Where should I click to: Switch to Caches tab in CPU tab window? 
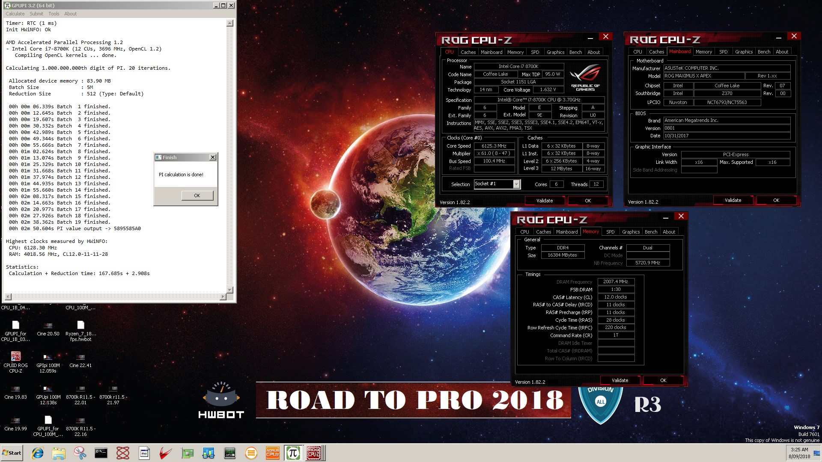coord(468,52)
